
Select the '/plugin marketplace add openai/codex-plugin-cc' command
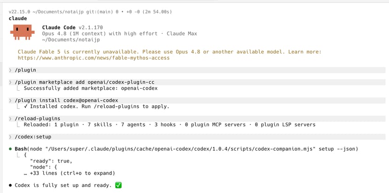pyautogui.click(x=197, y=82)
